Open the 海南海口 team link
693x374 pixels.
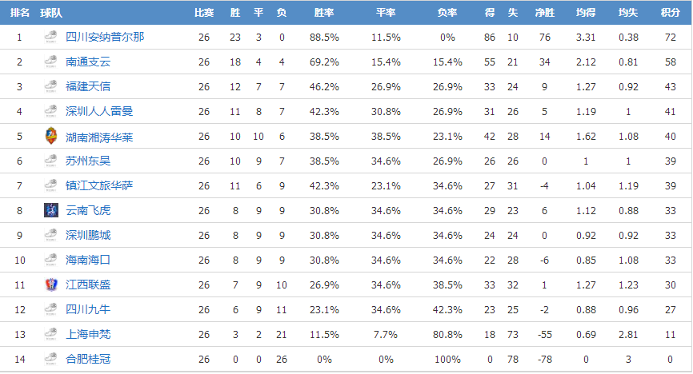tap(88, 260)
